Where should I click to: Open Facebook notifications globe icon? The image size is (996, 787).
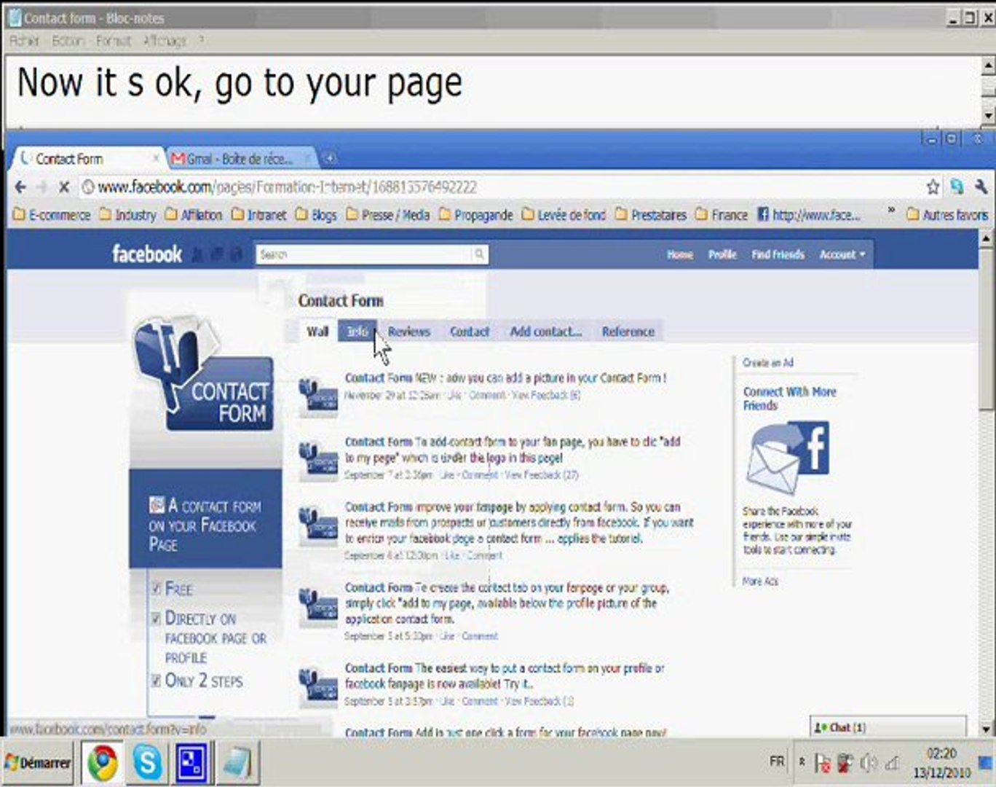pyautogui.click(x=235, y=254)
